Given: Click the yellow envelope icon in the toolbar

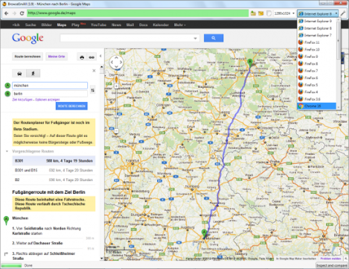Looking at the screenshot, I should 261,13.
